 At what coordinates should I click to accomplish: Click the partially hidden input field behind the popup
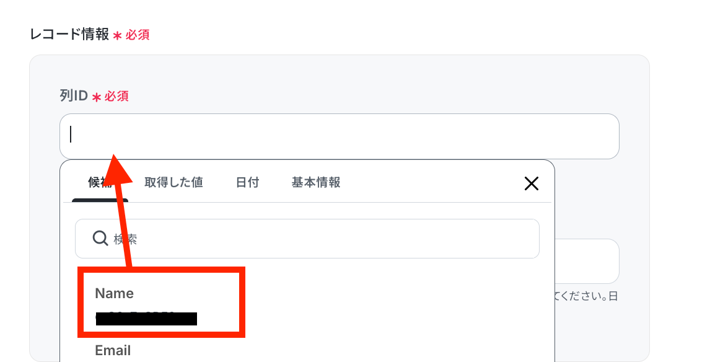pos(587,261)
